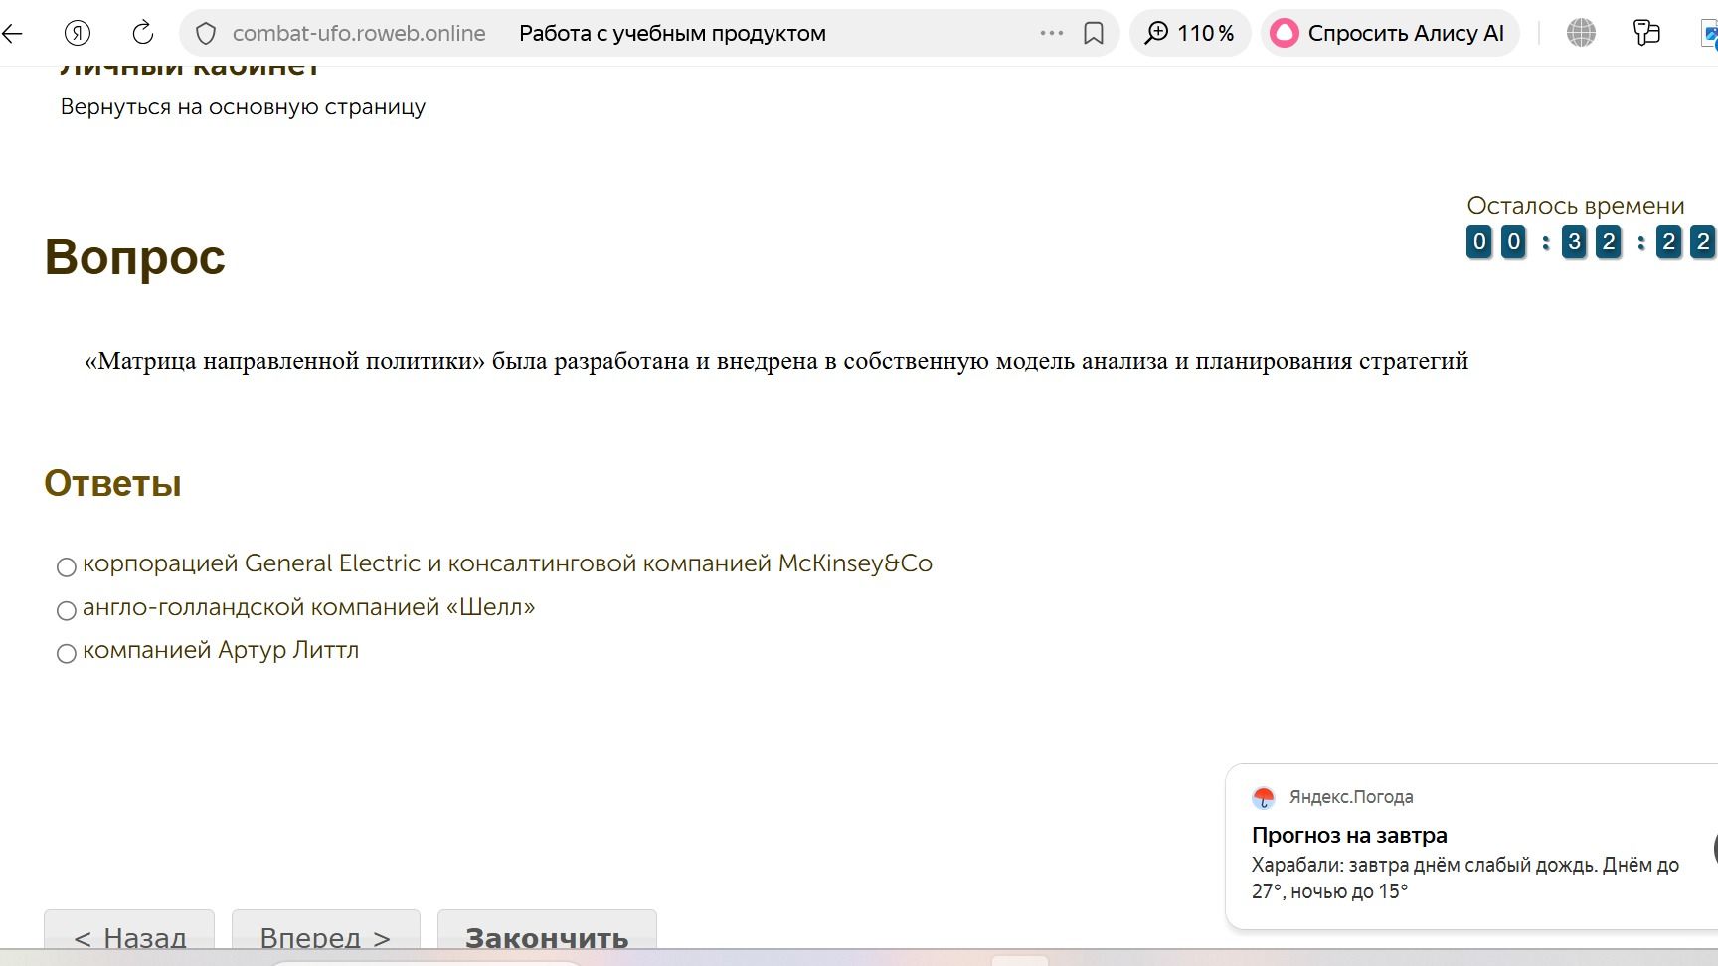
Task: Bookmark this page
Action: 1094,34
